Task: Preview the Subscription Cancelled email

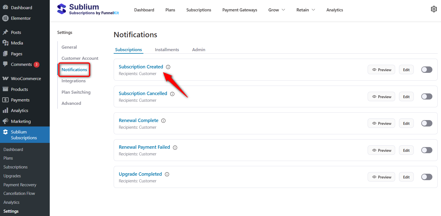Action: [381, 97]
